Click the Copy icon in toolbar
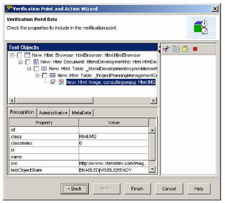Screen dimensions: 225x203 176,49
